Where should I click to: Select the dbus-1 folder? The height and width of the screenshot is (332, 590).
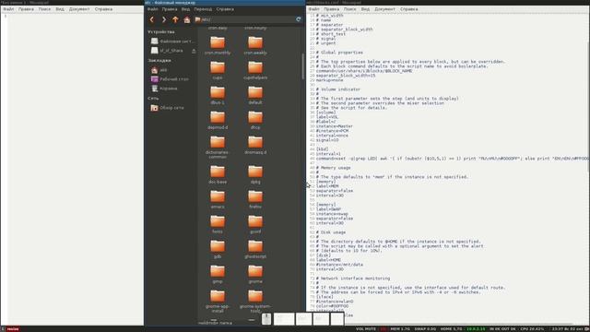pyautogui.click(x=218, y=95)
